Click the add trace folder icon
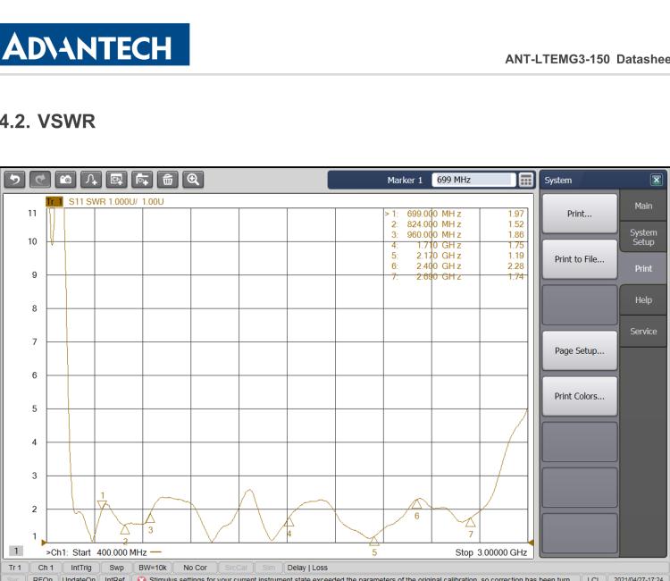670x581 pixels. [x=142, y=180]
